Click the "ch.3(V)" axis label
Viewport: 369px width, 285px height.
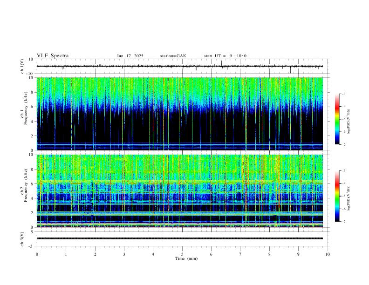point(22,239)
